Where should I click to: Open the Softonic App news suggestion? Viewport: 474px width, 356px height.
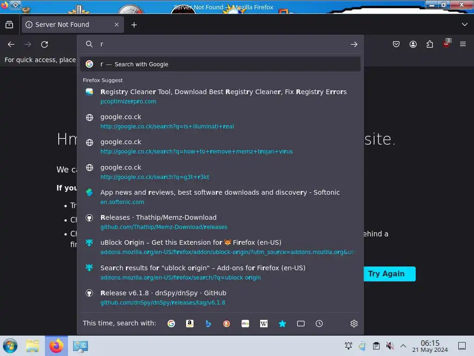click(220, 197)
